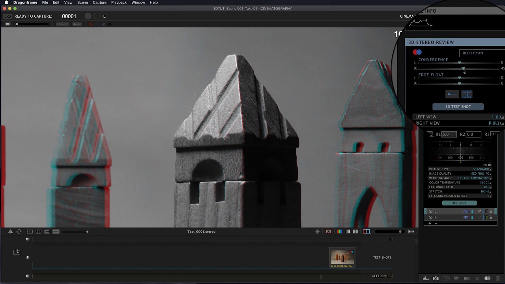Open the 3D stereo workspace icon
Image resolution: width=505 pixels, height=284 pixels.
pyautogui.click(x=446, y=278)
